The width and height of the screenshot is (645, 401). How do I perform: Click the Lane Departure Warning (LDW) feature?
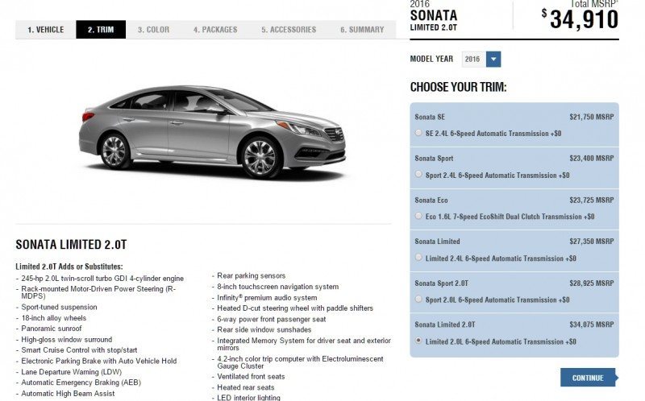click(72, 372)
